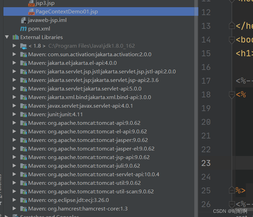
Task: Click the Maven pom.xml icon
Action: (x=23, y=29)
